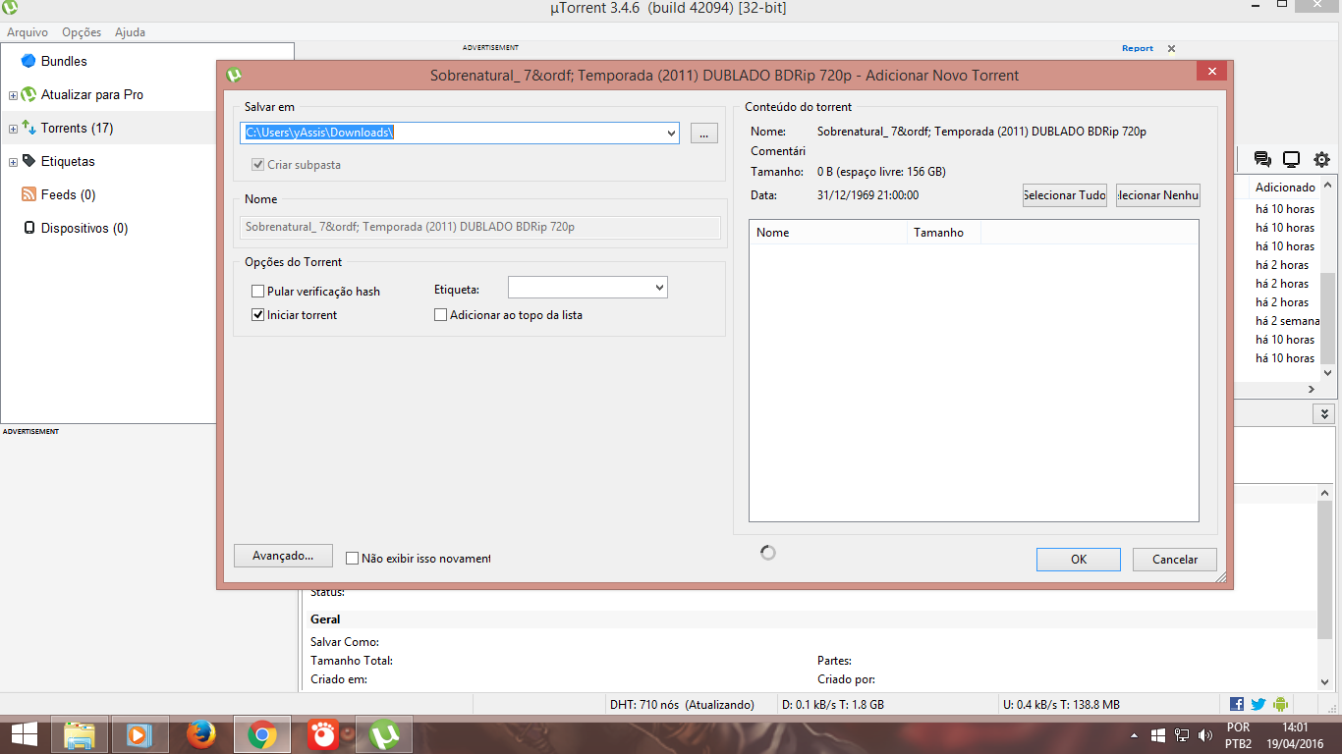Close the advertisement with the X icon

[x=1171, y=48]
